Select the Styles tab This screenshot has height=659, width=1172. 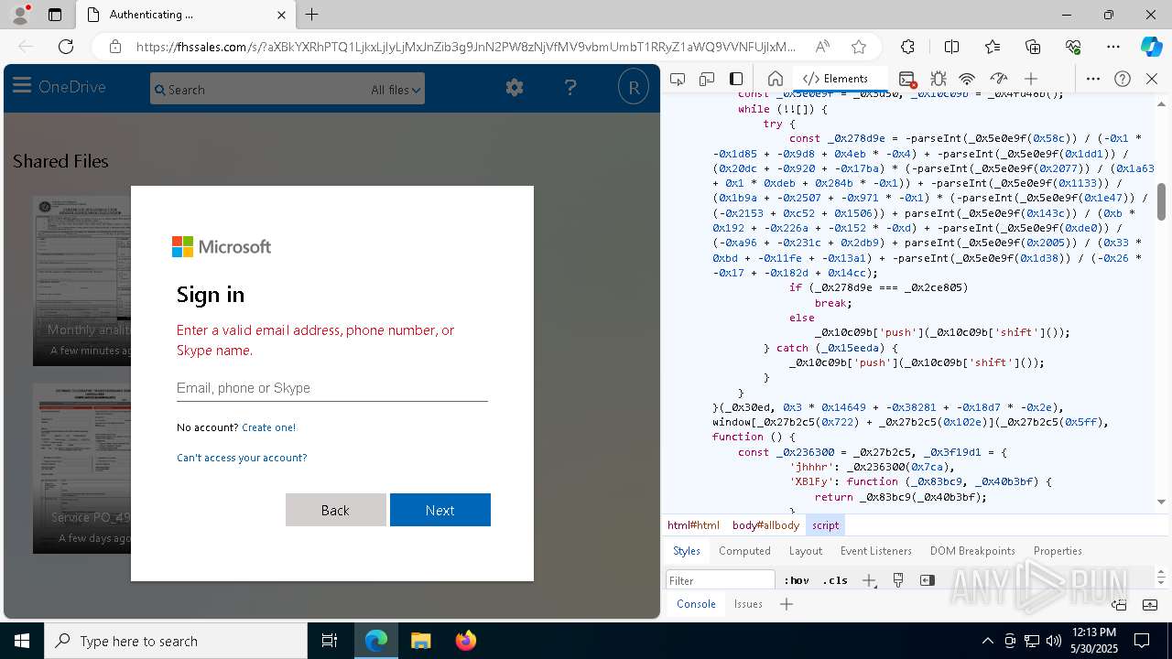coord(687,551)
